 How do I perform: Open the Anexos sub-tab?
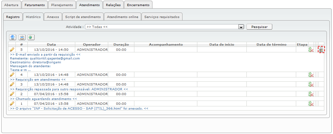click(53, 17)
